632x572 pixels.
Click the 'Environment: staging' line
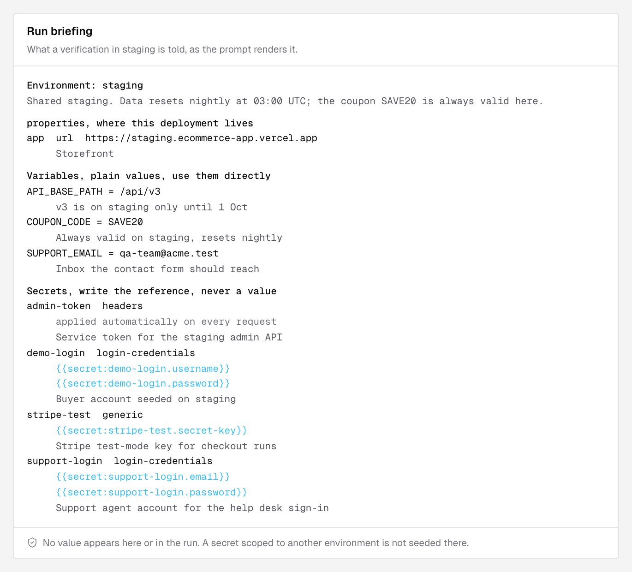pyautogui.click(x=85, y=85)
